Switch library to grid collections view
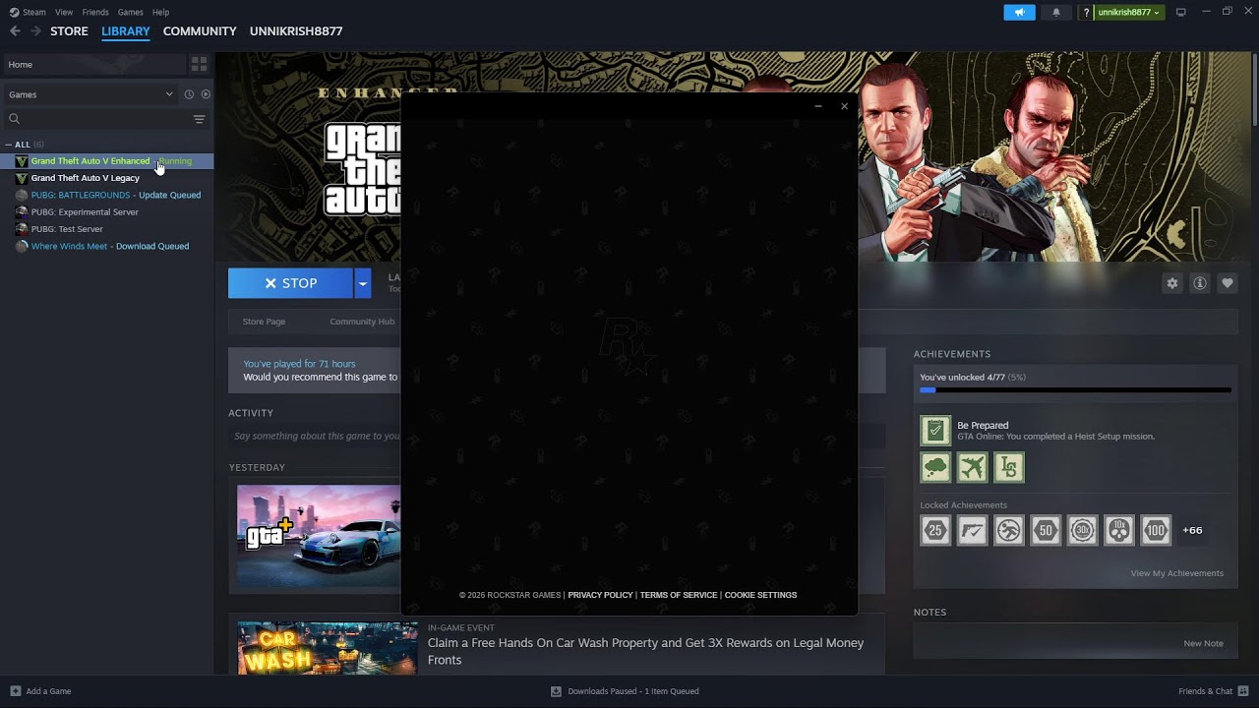This screenshot has height=708, width=1259. 200,64
